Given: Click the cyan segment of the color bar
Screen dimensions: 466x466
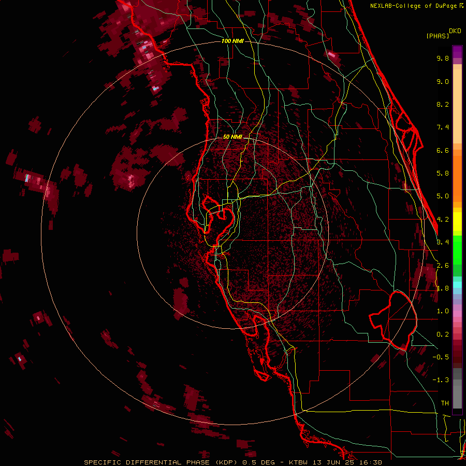Looking at the screenshot, I should 457,285.
